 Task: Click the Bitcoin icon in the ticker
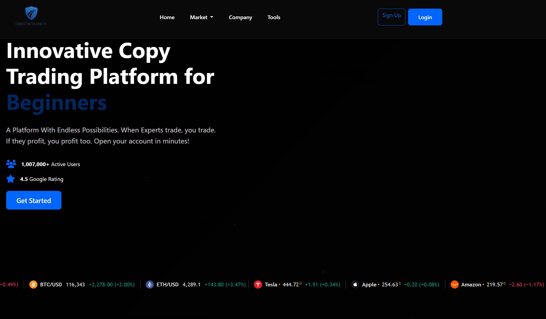(33, 284)
